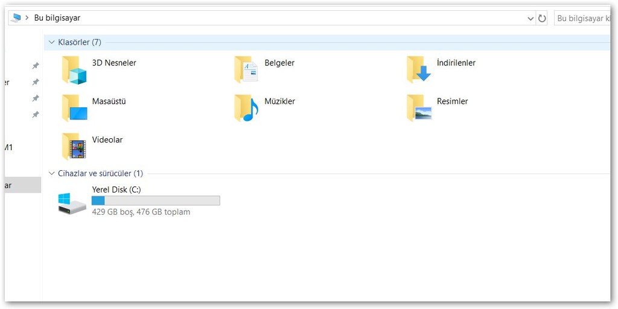Screen dimensions: 618x309
Task: Click the Müzikler label
Action: [280, 101]
